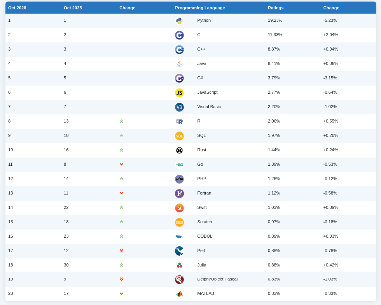381x305 pixels.
Task: Click the MATLAB logo icon
Action: (179, 294)
